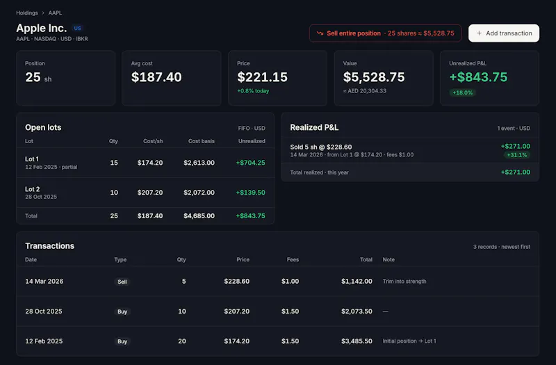Click the Cost/sh column header
Image resolution: width=556 pixels, height=365 pixels.
pyautogui.click(x=153, y=141)
